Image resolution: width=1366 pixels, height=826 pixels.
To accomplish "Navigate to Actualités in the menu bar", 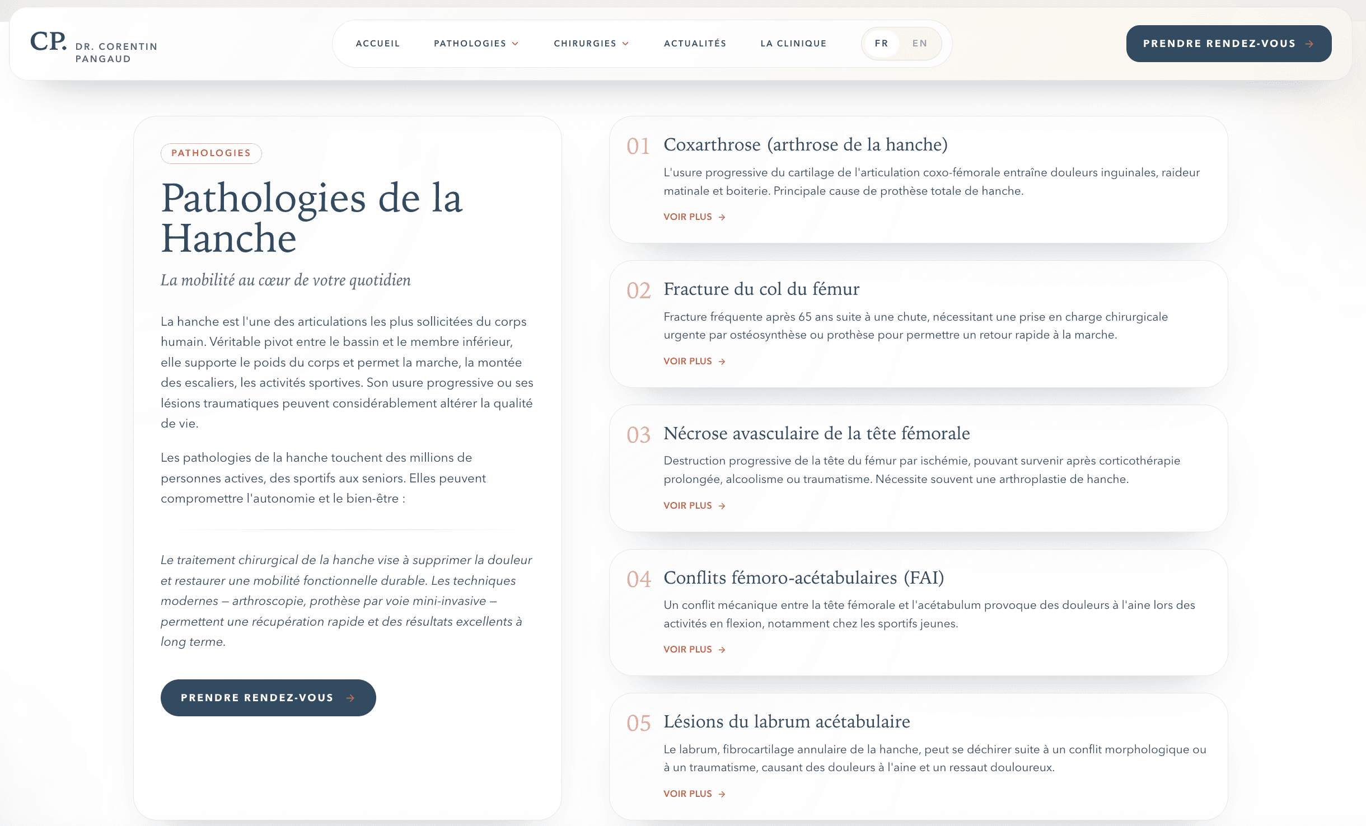I will coord(695,43).
